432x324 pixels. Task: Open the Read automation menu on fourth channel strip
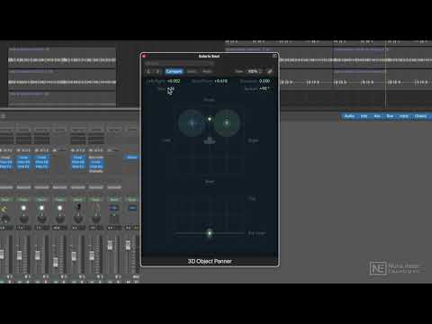[59, 199]
